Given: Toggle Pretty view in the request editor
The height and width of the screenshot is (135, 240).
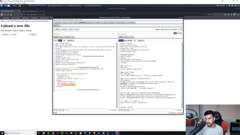Looking at the screenshot, I should point(56,40).
